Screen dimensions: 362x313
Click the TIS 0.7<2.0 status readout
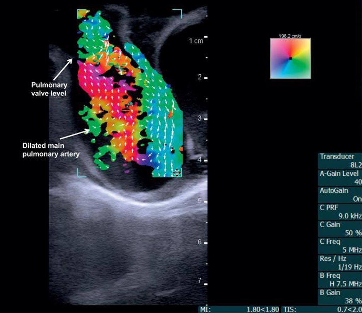pyautogui.click(x=322, y=309)
